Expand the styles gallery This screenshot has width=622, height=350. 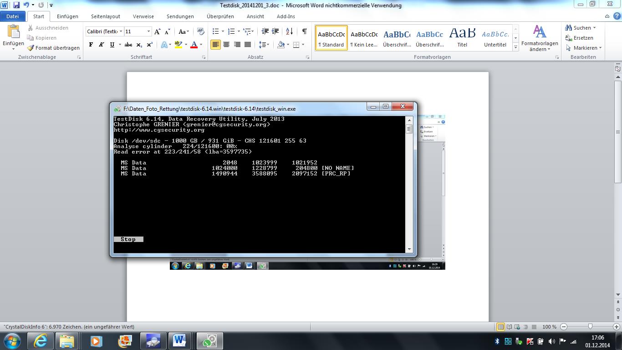pos(515,47)
